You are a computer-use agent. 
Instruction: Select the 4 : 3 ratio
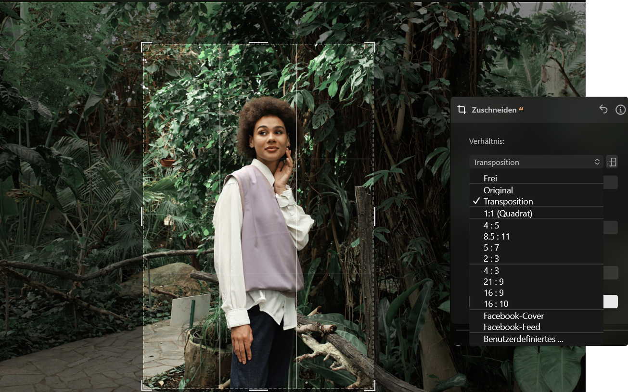[x=536, y=271]
